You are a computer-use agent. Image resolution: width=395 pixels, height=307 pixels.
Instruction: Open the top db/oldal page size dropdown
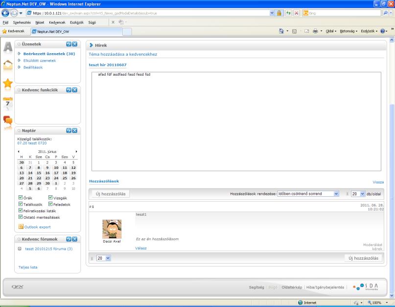(358, 194)
